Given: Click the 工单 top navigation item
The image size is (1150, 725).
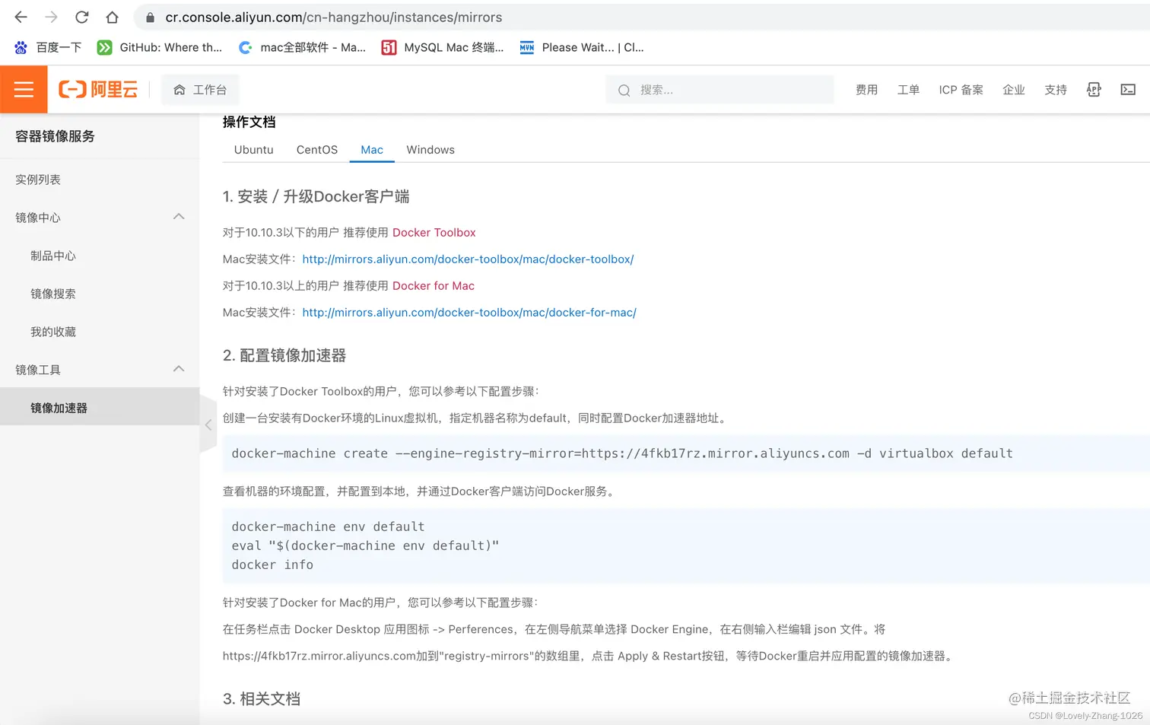Looking at the screenshot, I should click(908, 90).
